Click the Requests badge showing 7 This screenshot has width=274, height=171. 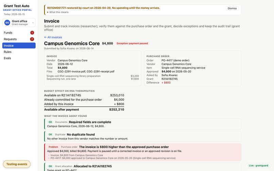pyautogui.click(x=32, y=39)
